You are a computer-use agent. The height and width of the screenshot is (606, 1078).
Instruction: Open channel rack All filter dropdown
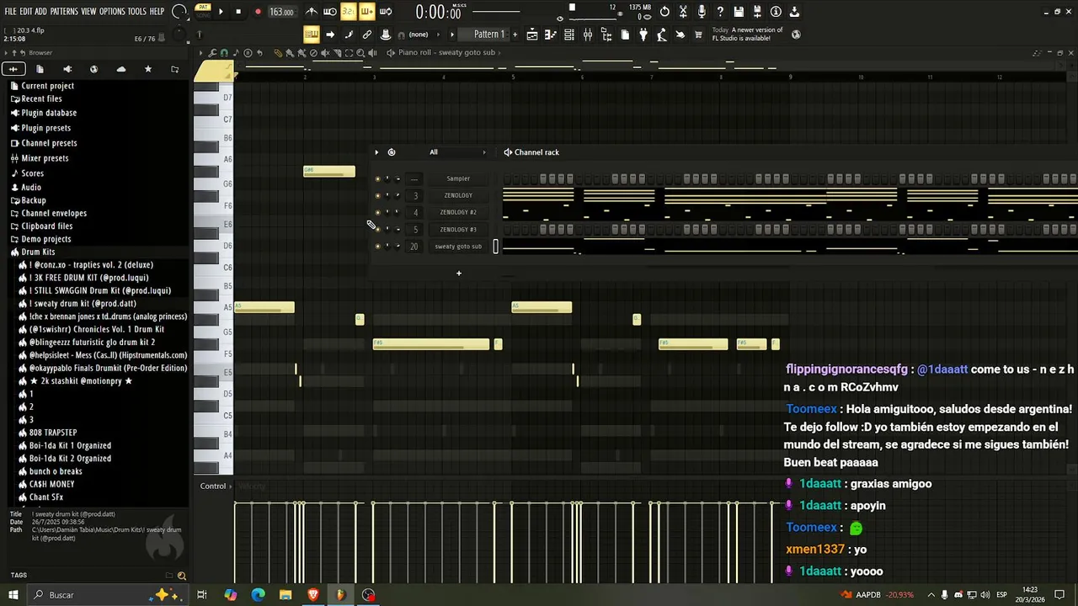pos(457,152)
